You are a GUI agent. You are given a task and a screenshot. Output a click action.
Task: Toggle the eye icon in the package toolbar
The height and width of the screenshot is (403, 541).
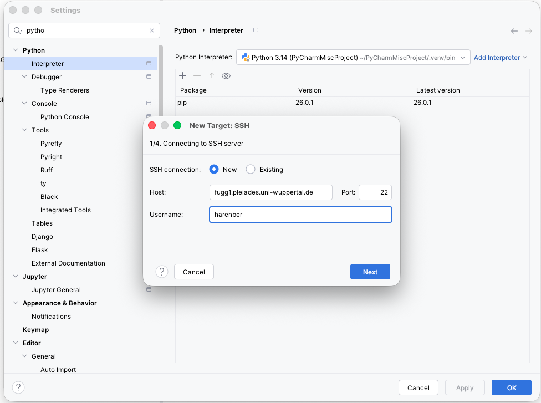(x=226, y=75)
